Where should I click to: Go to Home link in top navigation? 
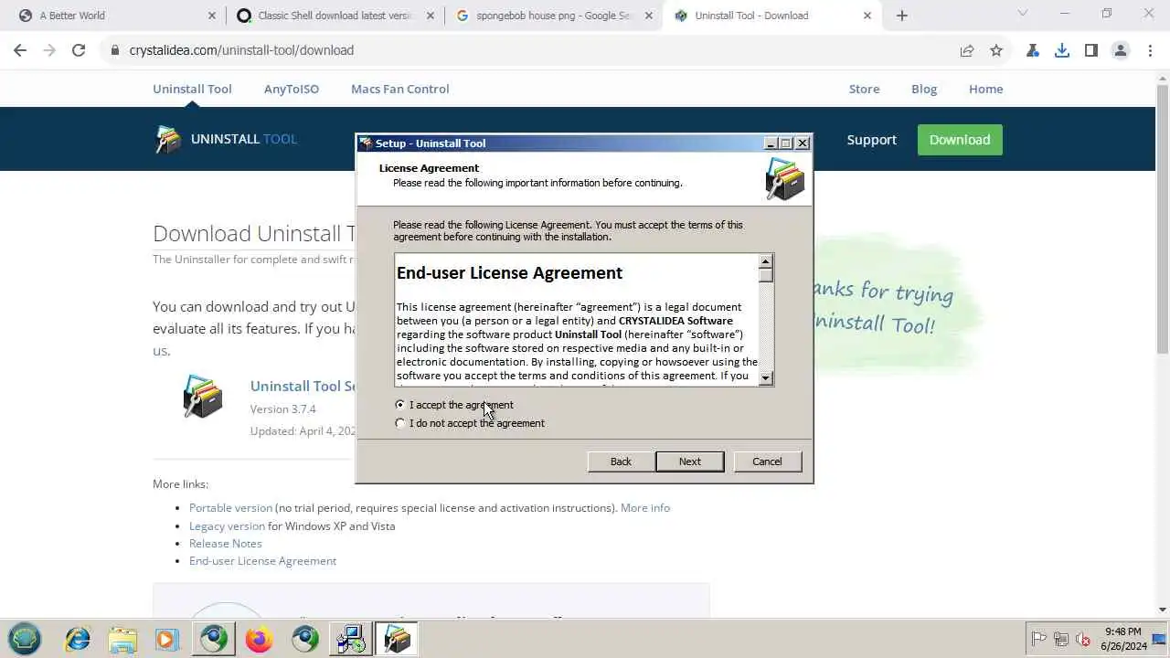tap(985, 89)
